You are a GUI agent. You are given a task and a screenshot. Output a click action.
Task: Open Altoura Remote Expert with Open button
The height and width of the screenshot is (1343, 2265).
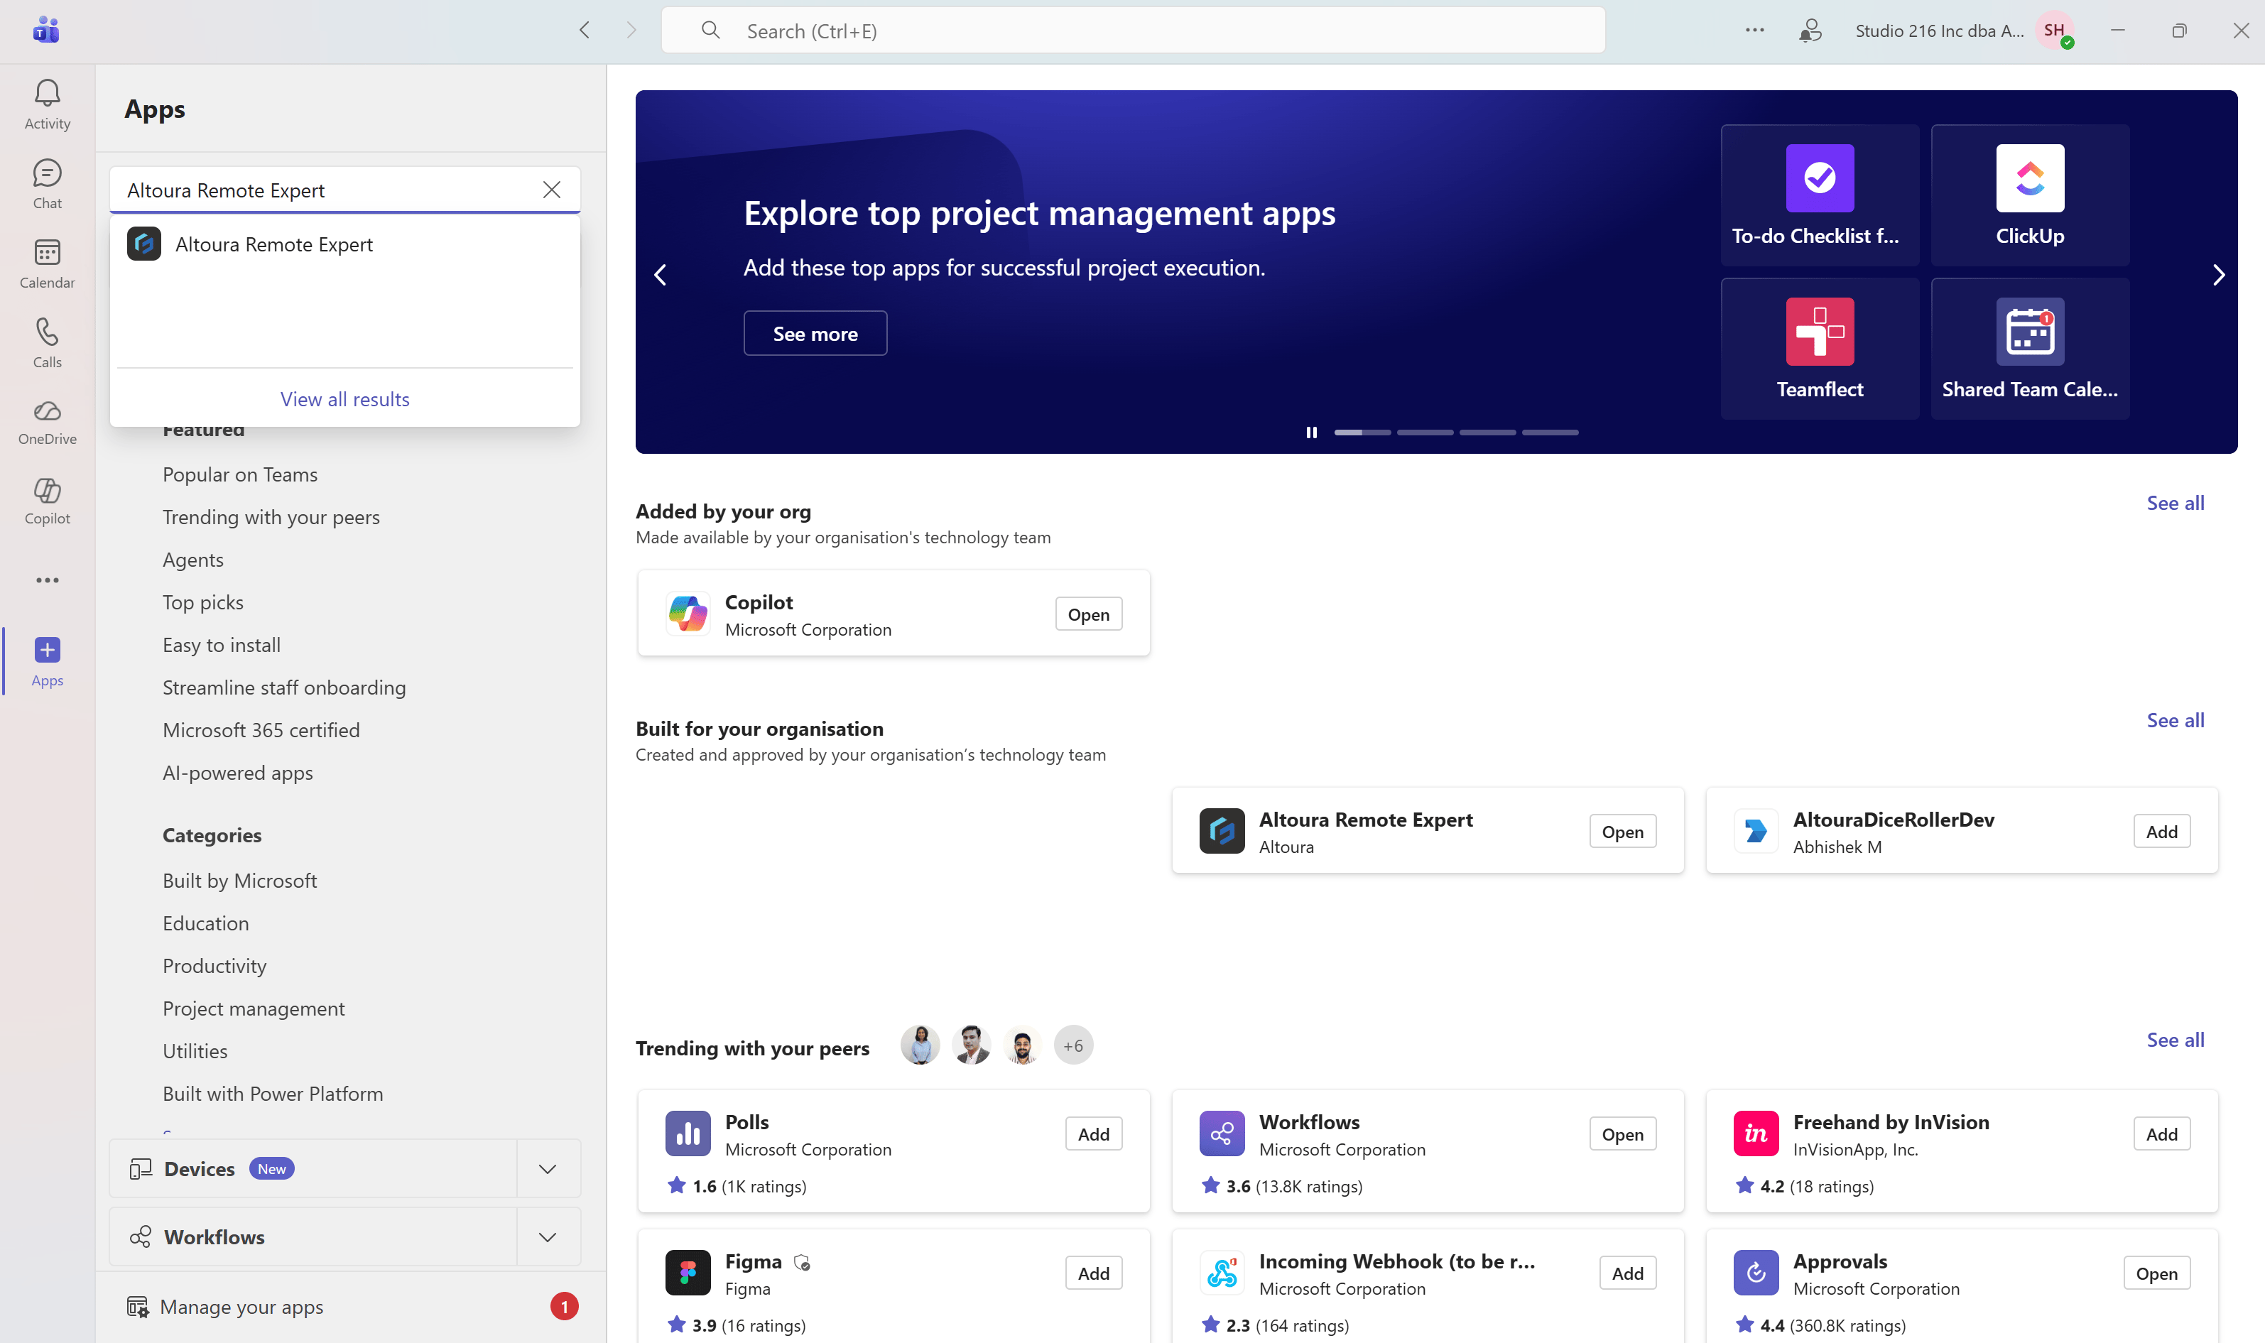click(1622, 832)
